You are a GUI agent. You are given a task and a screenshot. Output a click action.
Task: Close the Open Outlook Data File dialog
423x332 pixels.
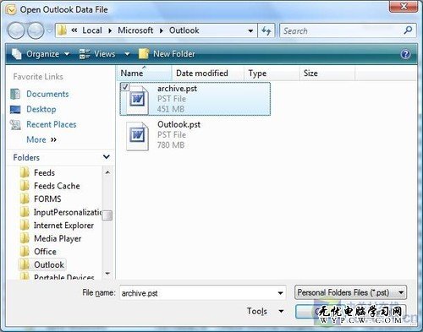pos(404,6)
